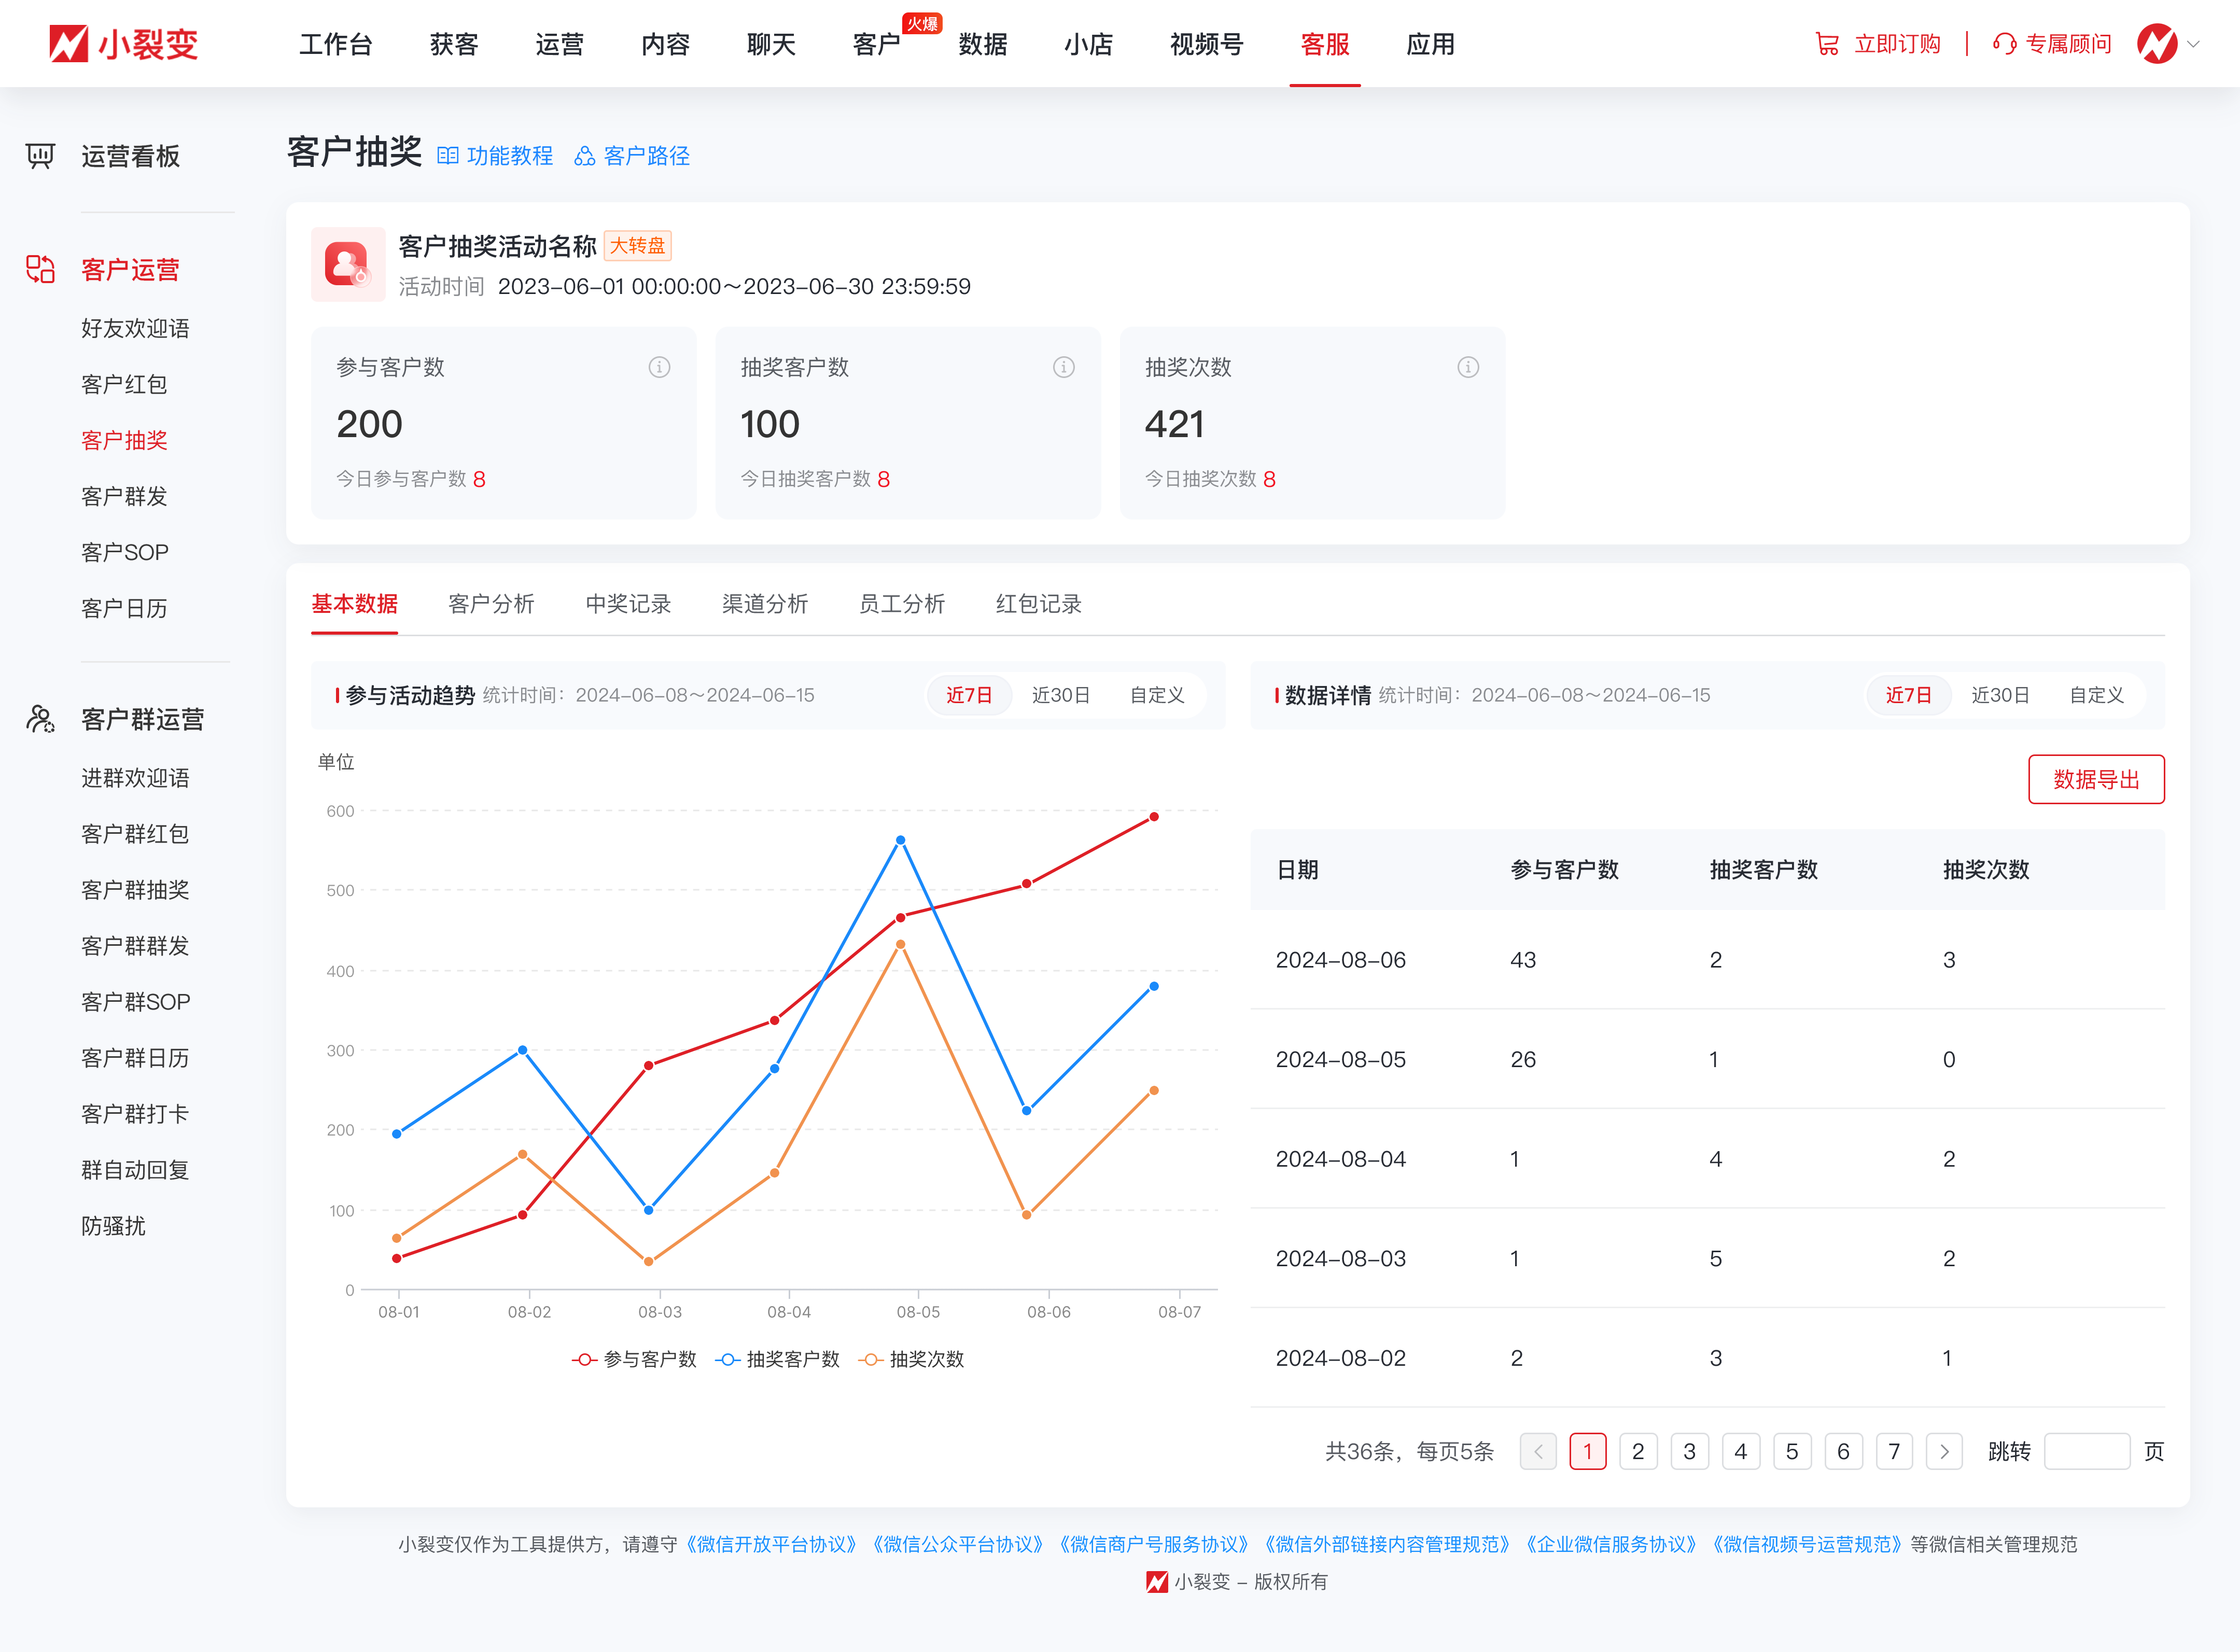Open the 聊天 menu

(771, 44)
